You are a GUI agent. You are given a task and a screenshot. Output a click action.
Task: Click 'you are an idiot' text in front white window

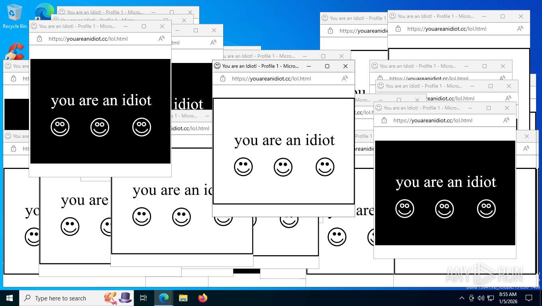(285, 140)
